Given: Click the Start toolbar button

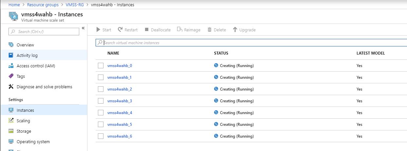Looking at the screenshot, I should (104, 30).
